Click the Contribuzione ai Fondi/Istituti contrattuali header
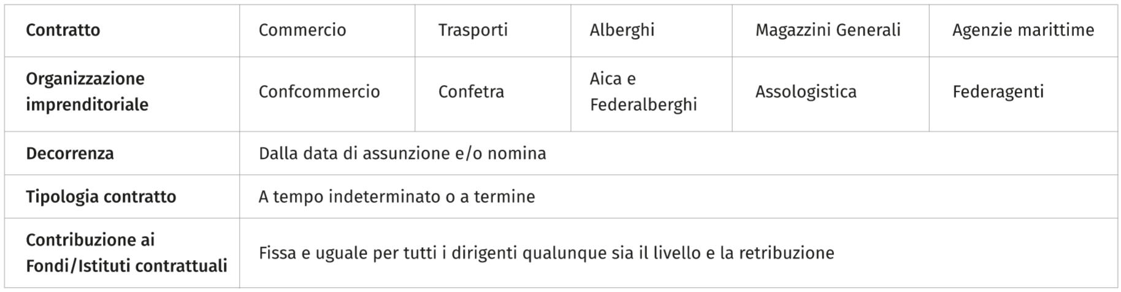This screenshot has width=1121, height=292. pyautogui.click(x=126, y=253)
